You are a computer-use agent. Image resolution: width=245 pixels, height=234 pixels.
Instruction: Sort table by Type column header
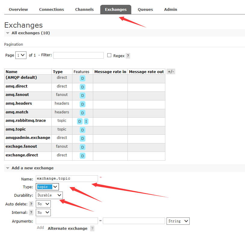(x=58, y=72)
